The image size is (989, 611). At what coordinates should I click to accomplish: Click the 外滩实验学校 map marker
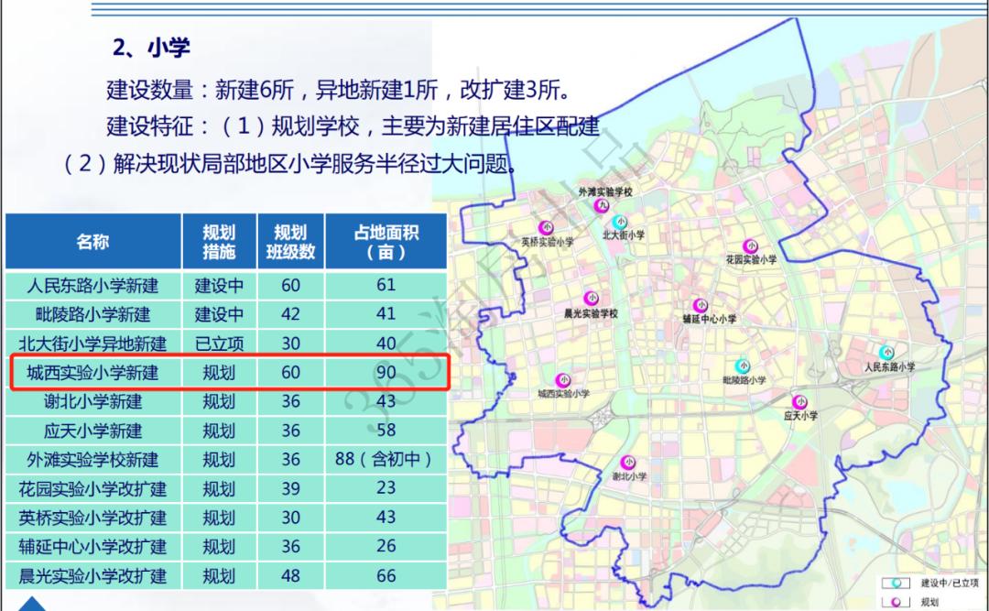click(x=602, y=205)
